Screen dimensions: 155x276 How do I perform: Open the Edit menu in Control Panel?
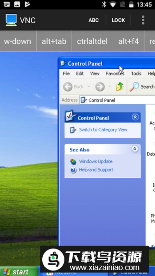(80, 73)
